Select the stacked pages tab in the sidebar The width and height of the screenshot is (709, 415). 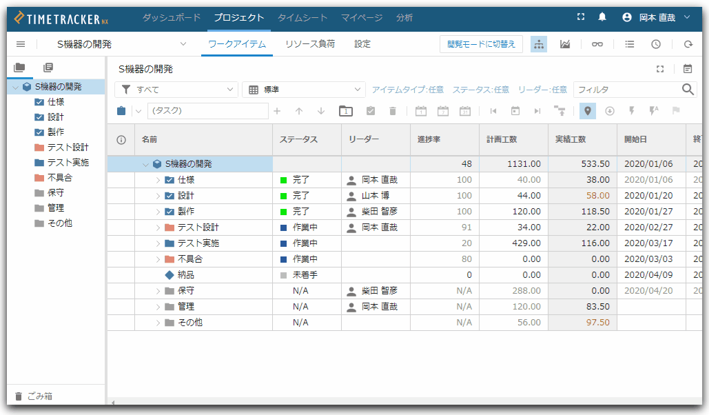[48, 68]
